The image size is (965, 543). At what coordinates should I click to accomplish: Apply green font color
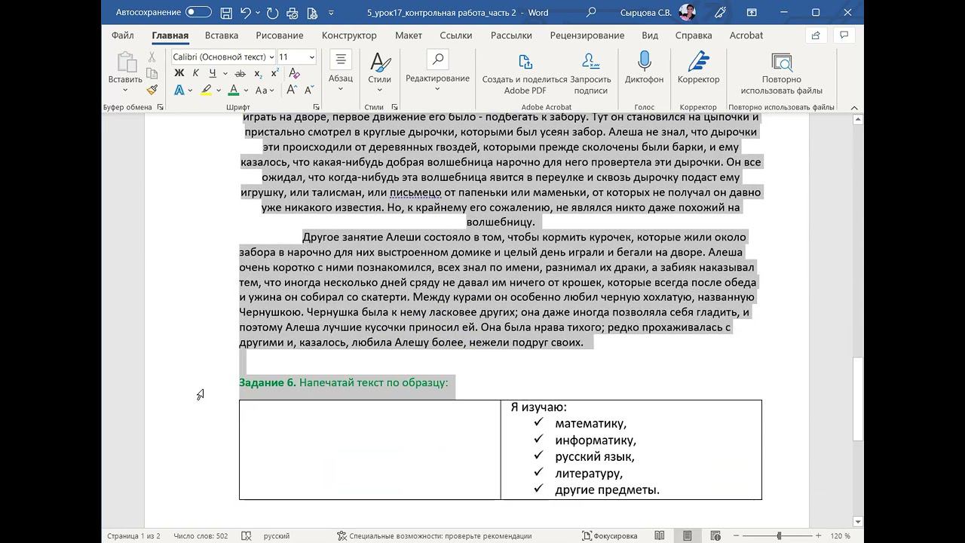pos(234,90)
